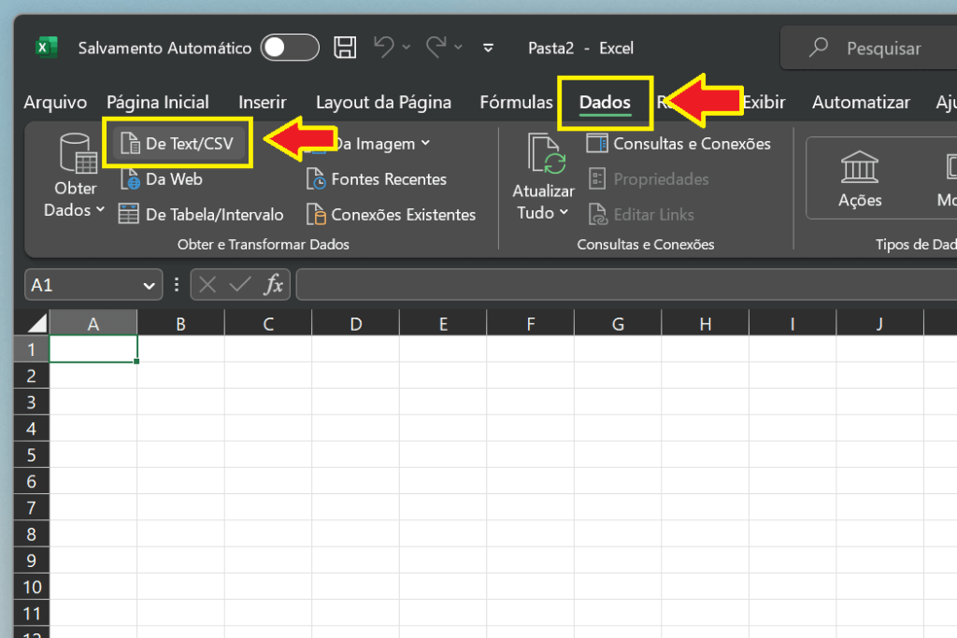This screenshot has height=638, width=957.
Task: Select cell header of column D
Action: 355,321
